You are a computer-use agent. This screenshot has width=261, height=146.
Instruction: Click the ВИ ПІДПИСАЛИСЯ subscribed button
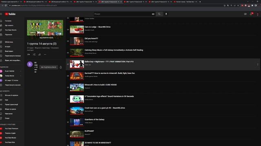point(49,67)
